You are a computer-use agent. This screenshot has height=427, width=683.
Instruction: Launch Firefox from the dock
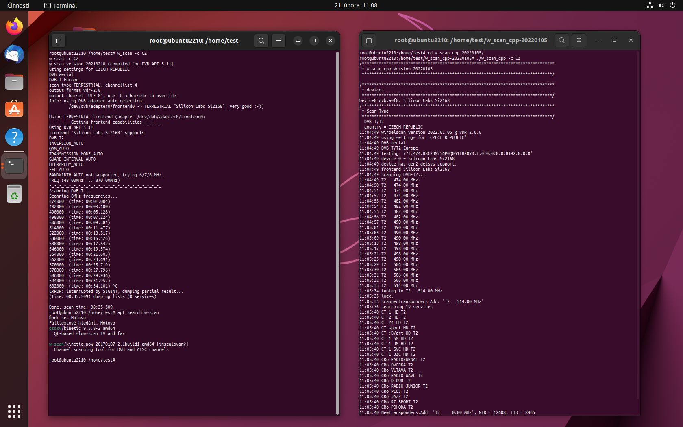[x=14, y=27]
